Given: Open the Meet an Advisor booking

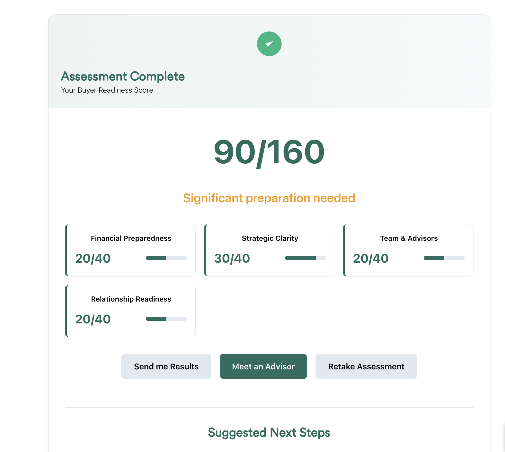Looking at the screenshot, I should coord(263,366).
